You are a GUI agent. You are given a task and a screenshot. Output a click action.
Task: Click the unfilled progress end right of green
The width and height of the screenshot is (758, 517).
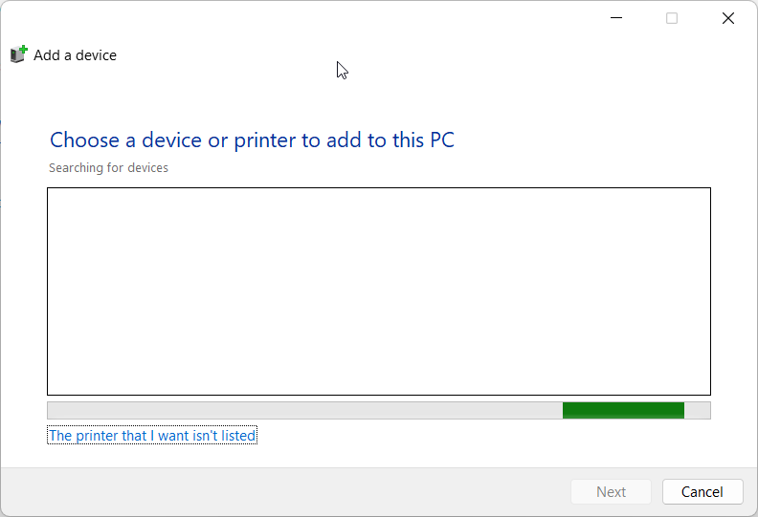click(x=697, y=410)
